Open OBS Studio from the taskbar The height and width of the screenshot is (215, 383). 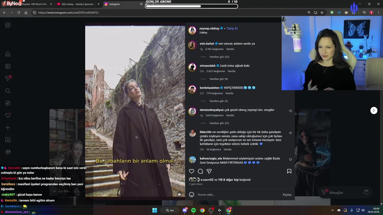click(x=211, y=210)
